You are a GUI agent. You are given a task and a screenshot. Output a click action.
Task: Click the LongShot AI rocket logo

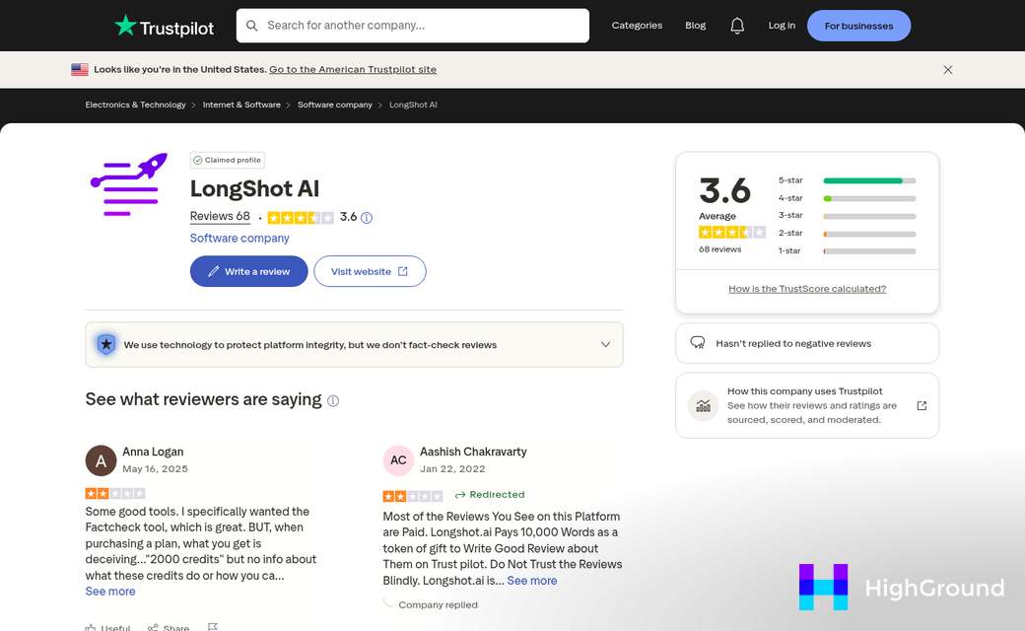coord(129,184)
